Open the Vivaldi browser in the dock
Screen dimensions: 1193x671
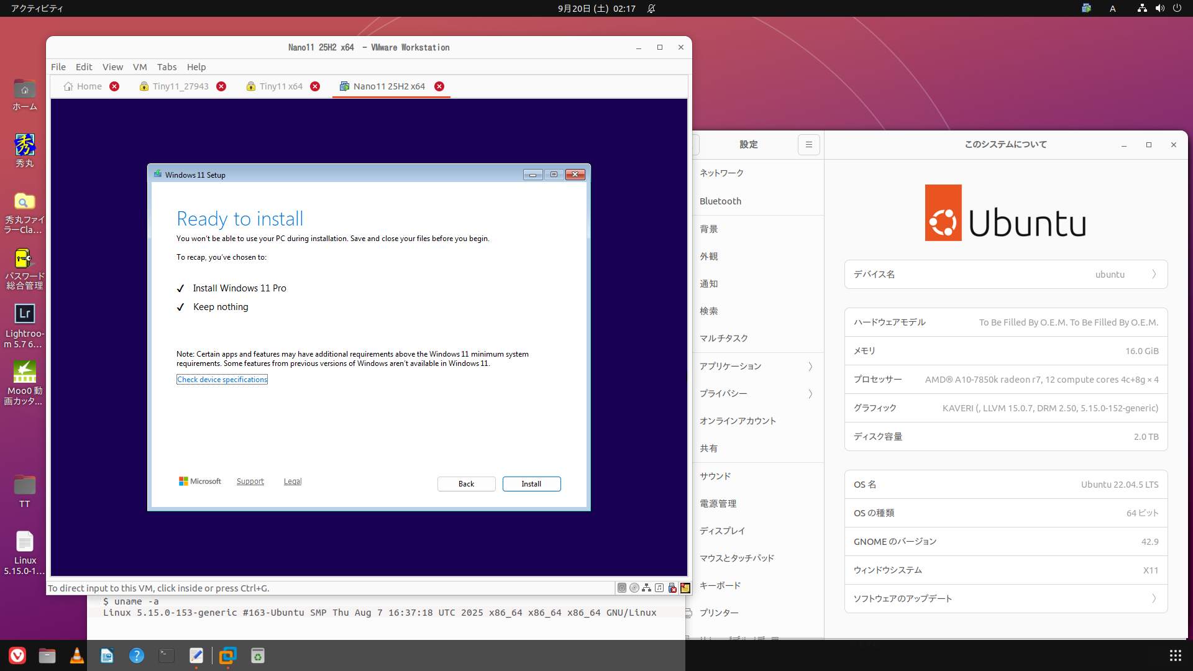point(17,655)
